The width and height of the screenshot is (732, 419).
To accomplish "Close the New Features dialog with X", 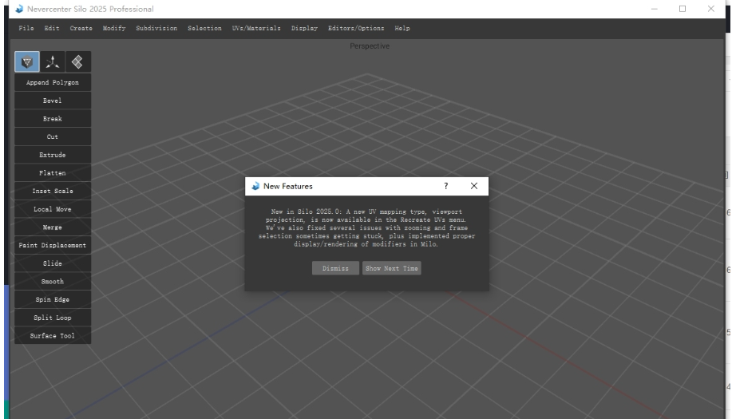I will (474, 186).
